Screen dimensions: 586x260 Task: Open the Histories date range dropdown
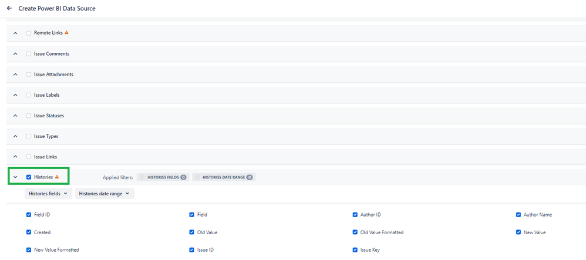click(x=105, y=194)
